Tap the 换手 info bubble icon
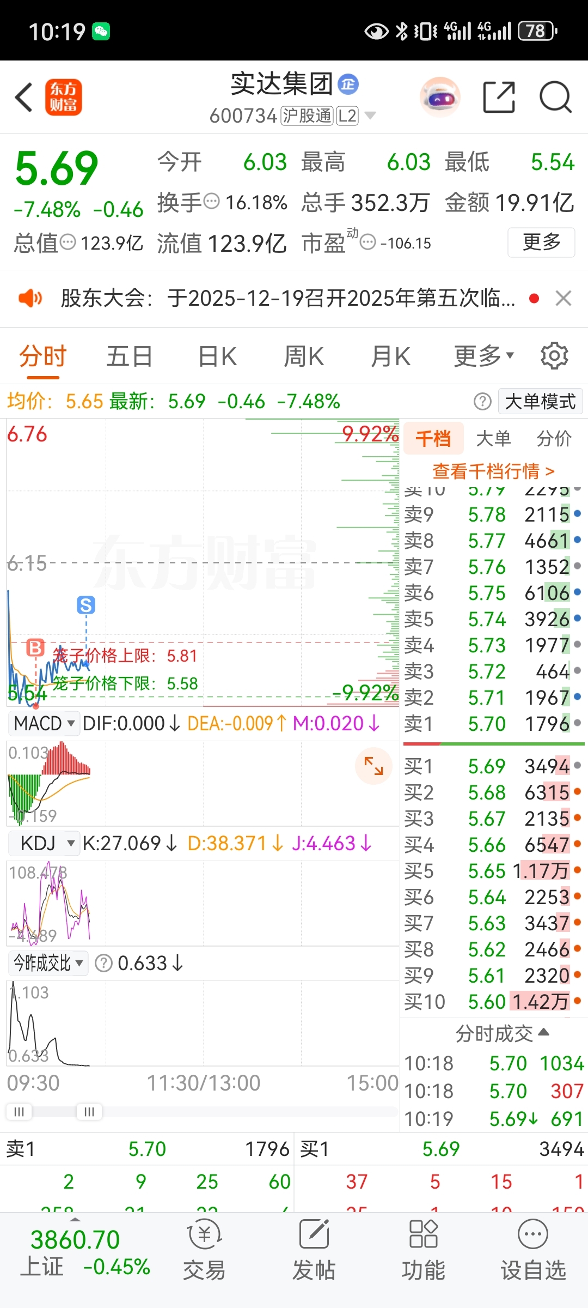 click(x=211, y=202)
